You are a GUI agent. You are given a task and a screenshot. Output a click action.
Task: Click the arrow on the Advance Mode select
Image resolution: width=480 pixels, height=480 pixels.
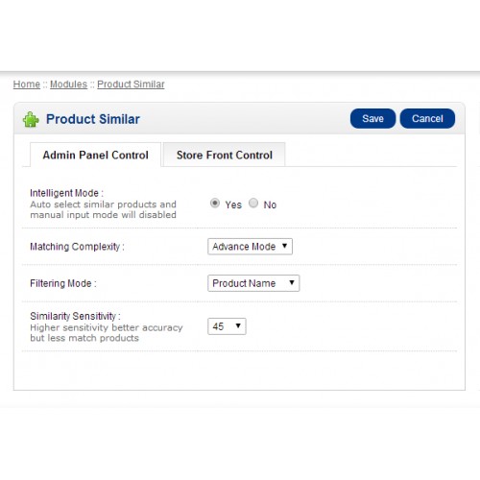coord(284,246)
